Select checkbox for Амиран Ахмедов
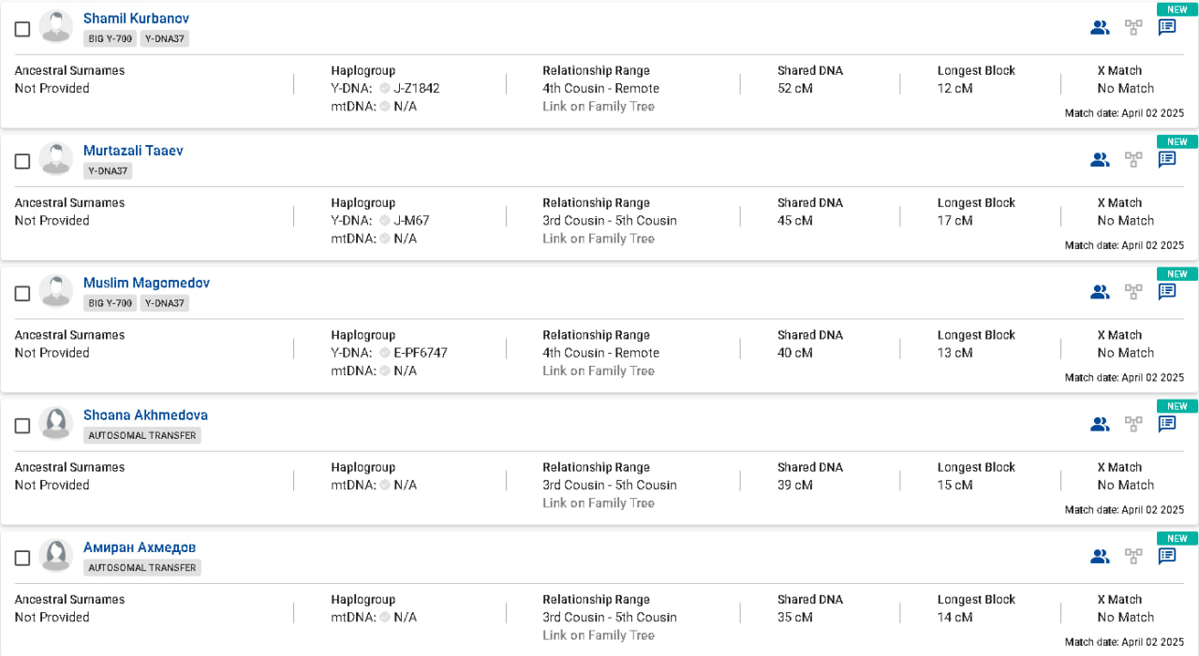Screen dimensions: 1199x656 pyautogui.click(x=22, y=558)
